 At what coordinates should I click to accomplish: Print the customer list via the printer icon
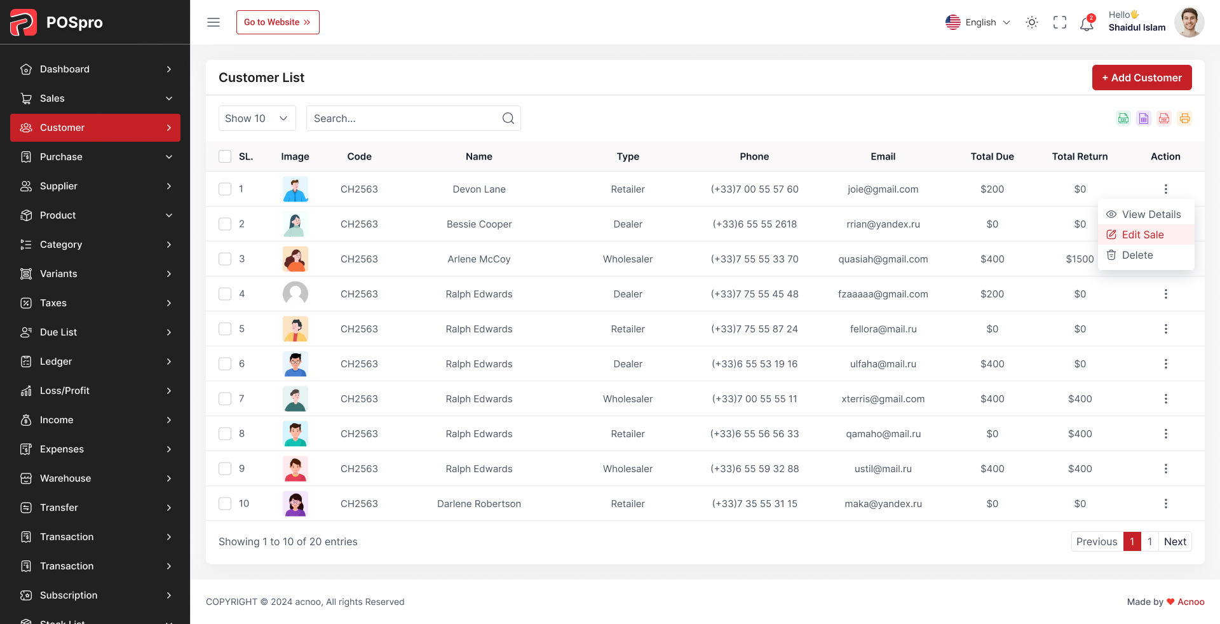[1184, 118]
